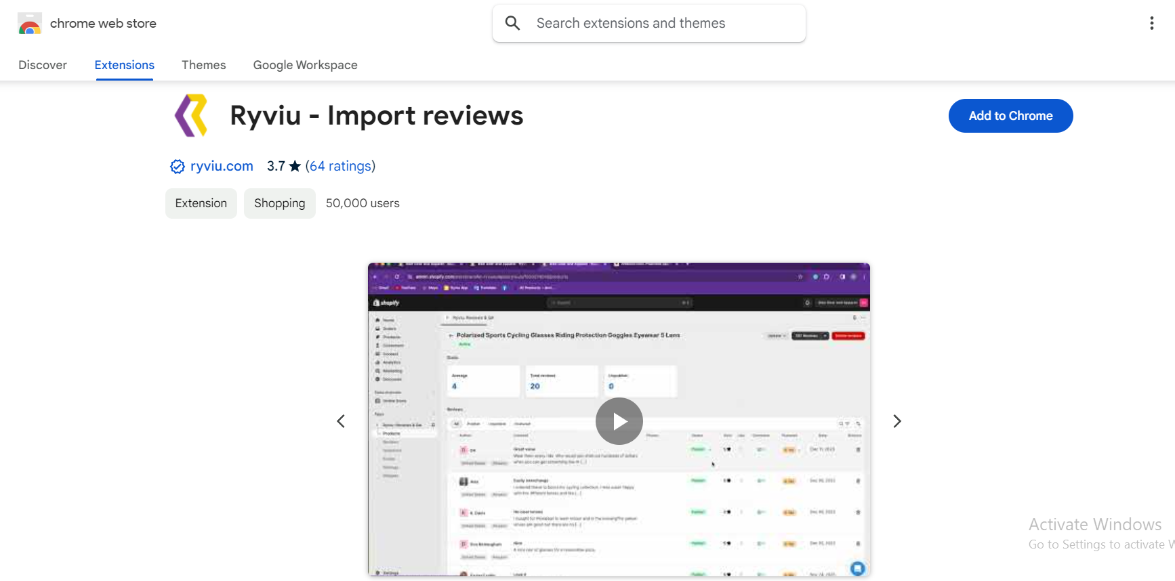Screen dimensions: 1175x581
Task: Play the extension preview video
Action: [619, 421]
